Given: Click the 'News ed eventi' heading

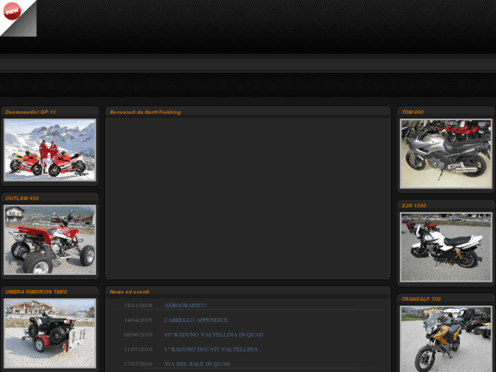Looking at the screenshot, I should coord(130,292).
